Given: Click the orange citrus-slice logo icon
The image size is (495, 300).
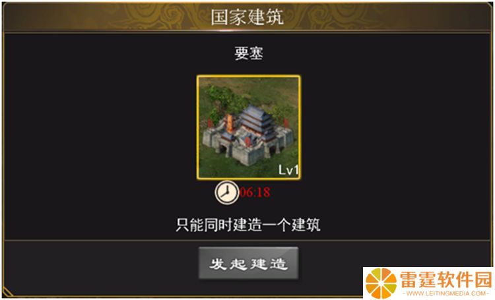Looking at the screenshot, I should (381, 284).
